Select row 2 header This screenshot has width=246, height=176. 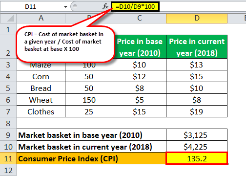click(x=8, y=47)
